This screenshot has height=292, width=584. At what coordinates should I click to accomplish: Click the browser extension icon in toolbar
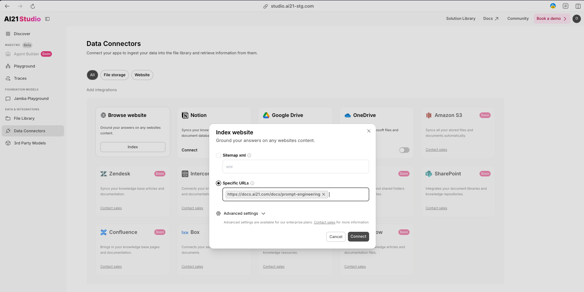(x=553, y=6)
